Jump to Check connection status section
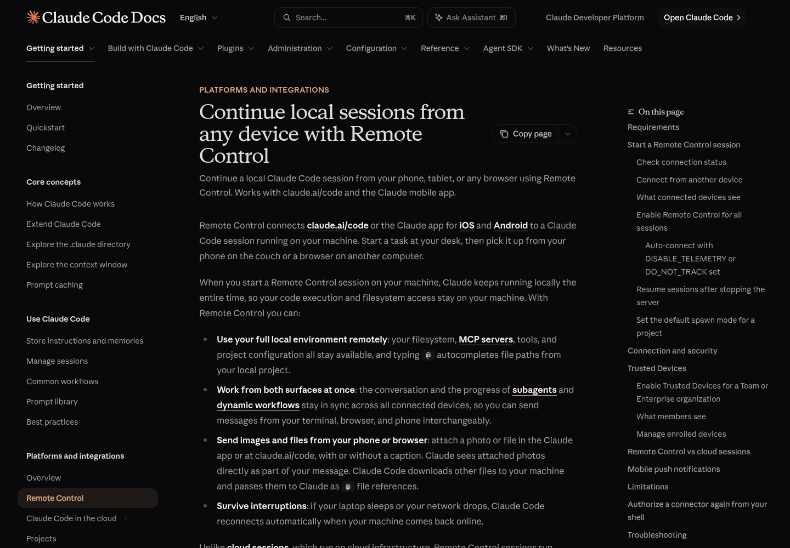 (x=681, y=162)
